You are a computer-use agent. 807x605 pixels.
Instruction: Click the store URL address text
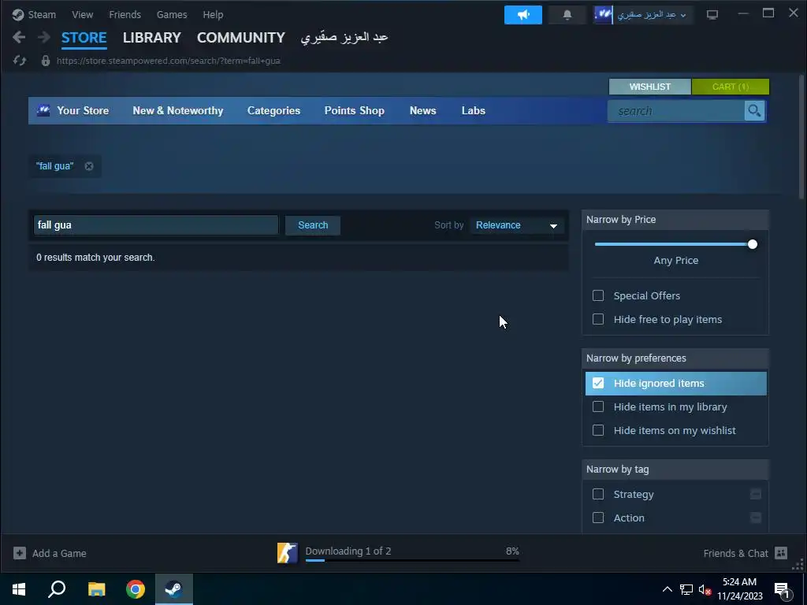point(169,61)
